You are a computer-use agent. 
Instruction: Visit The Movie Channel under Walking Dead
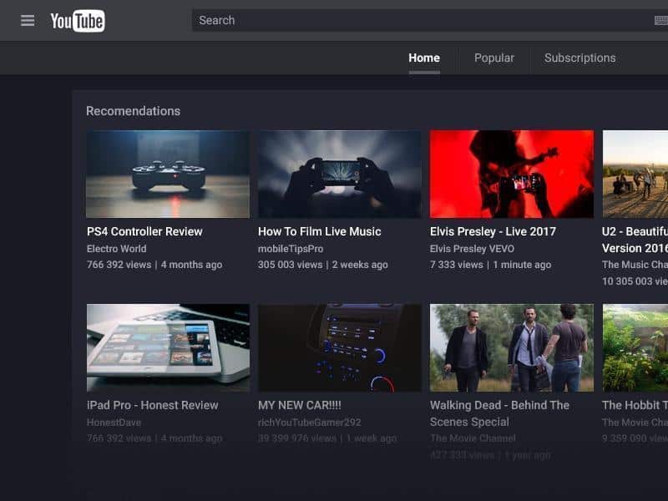tap(473, 438)
